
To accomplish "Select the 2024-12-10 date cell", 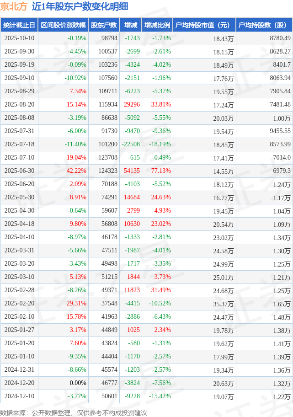I will [19, 396].
